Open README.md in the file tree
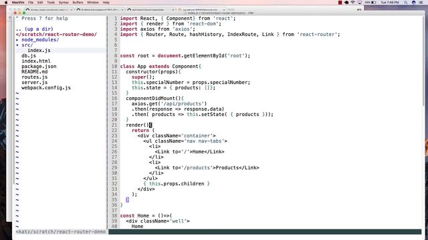 (35, 72)
